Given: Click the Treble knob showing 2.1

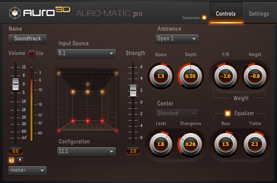Looking at the screenshot, I should click(255, 144).
